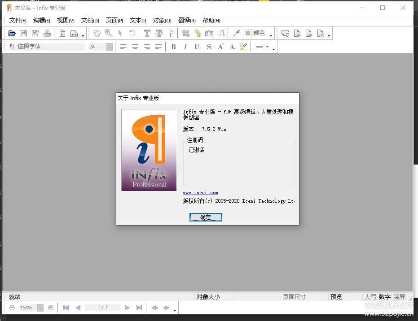Select the Text editing tool
This screenshot has height=321, width=418.
coord(146,33)
